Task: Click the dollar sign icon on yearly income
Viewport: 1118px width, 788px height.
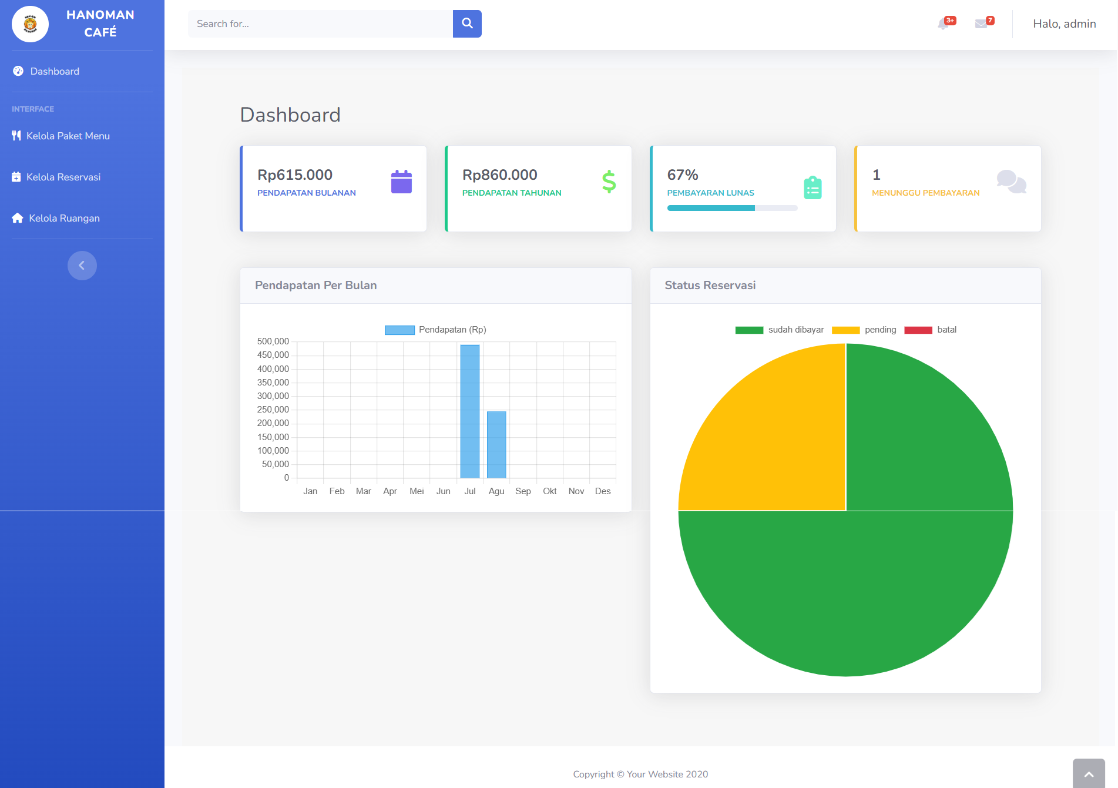Action: click(609, 182)
